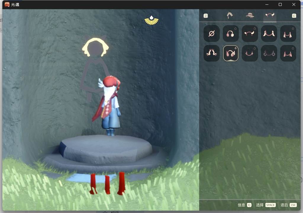Click the yellow cape wing energy indicator
The height and width of the screenshot is (213, 303).
point(151,20)
